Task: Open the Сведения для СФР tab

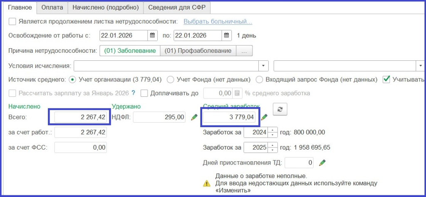Action: point(177,7)
